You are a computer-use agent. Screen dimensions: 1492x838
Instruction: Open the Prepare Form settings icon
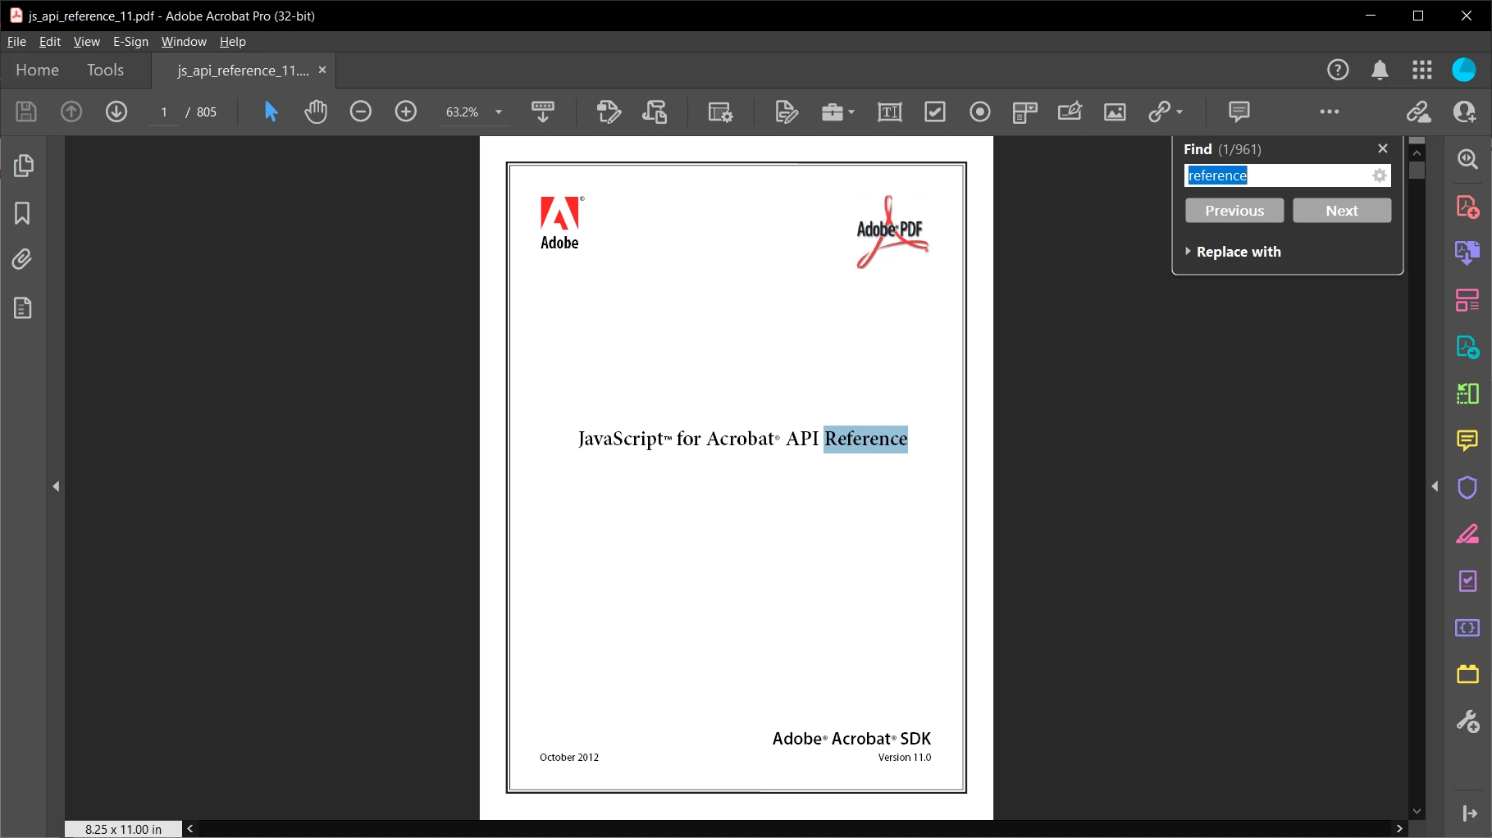click(x=720, y=112)
